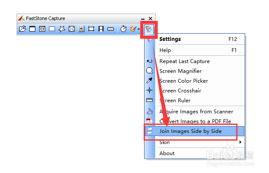Open Screen Magnifier from menu
The width and height of the screenshot is (269, 173).
tap(181, 71)
